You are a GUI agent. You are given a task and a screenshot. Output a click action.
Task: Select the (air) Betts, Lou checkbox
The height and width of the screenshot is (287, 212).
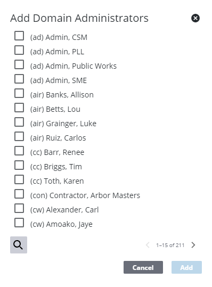tap(19, 108)
